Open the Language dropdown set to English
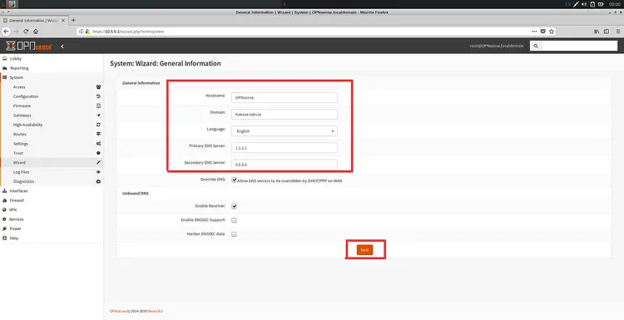The height and width of the screenshot is (320, 624). [285, 131]
